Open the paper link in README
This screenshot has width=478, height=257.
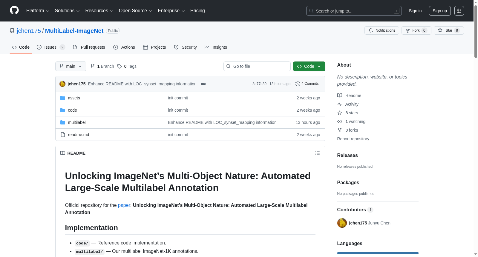click(x=124, y=205)
